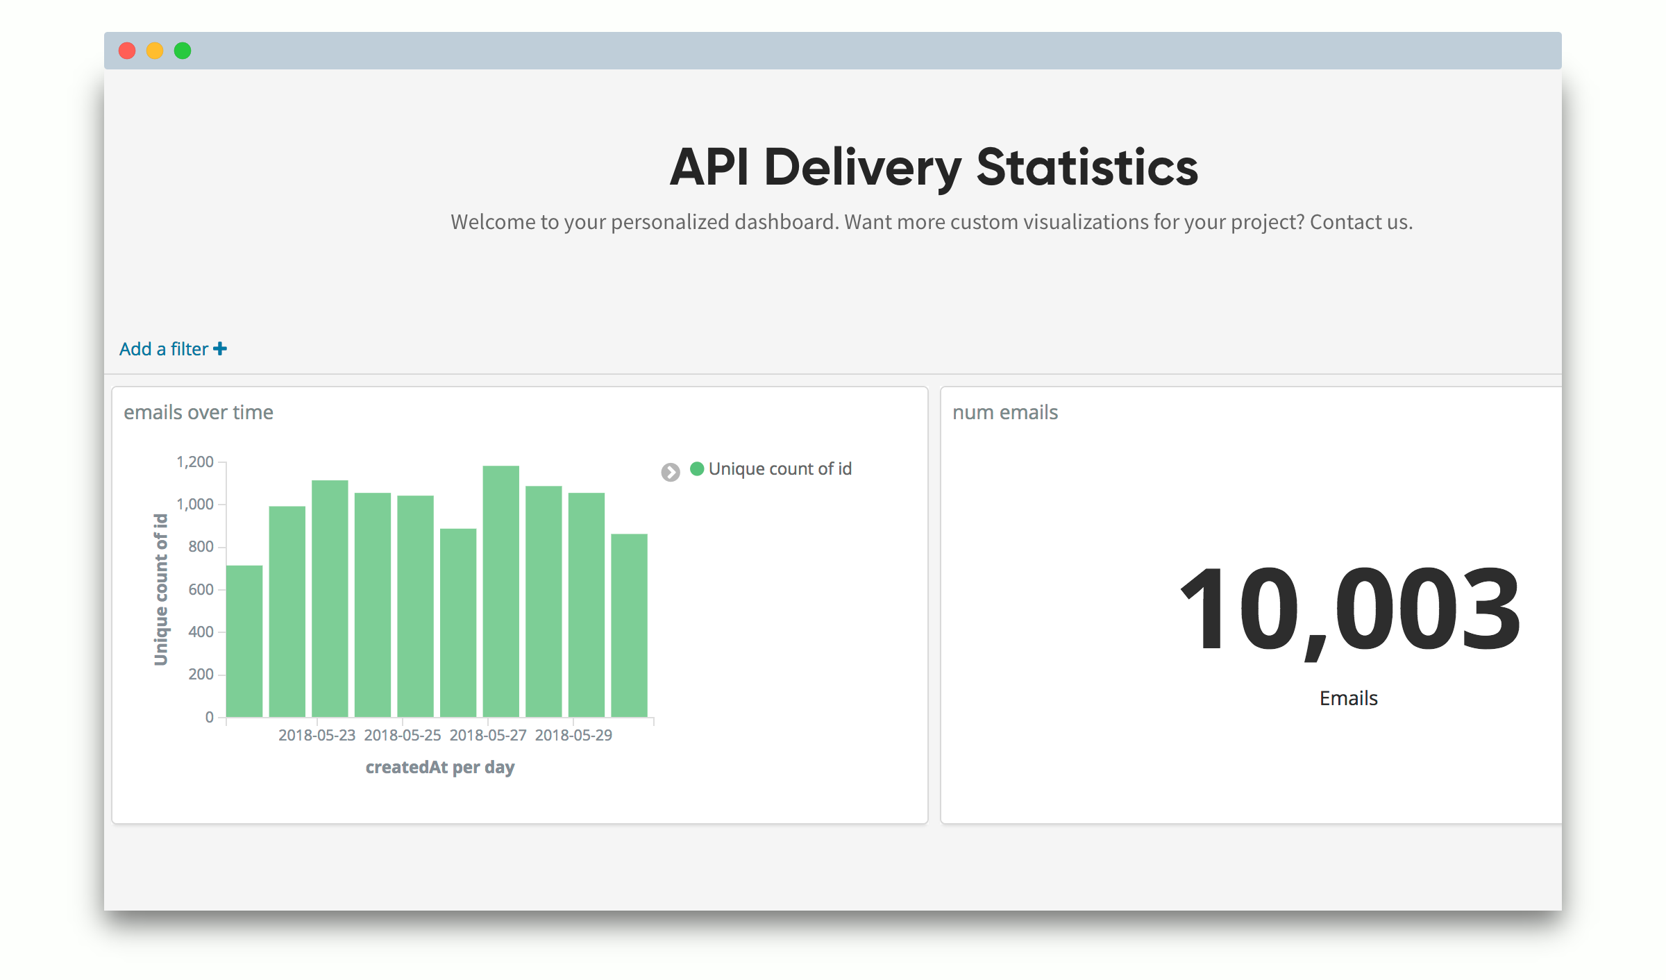Click the Emails label under the metric
The width and height of the screenshot is (1666, 980).
(1348, 698)
